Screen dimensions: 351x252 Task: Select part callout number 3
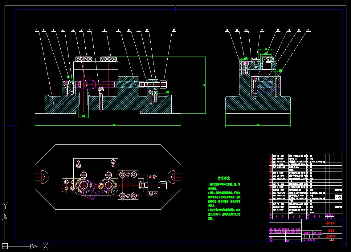pyautogui.click(x=53, y=30)
